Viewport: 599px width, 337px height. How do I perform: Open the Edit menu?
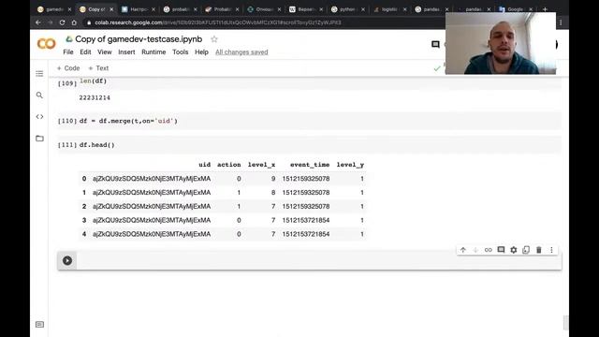[85, 52]
